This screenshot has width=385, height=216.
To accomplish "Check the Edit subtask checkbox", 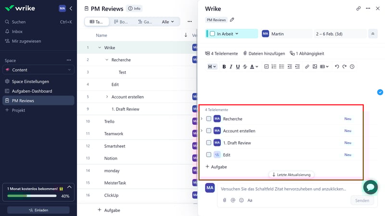I will tap(208, 155).
